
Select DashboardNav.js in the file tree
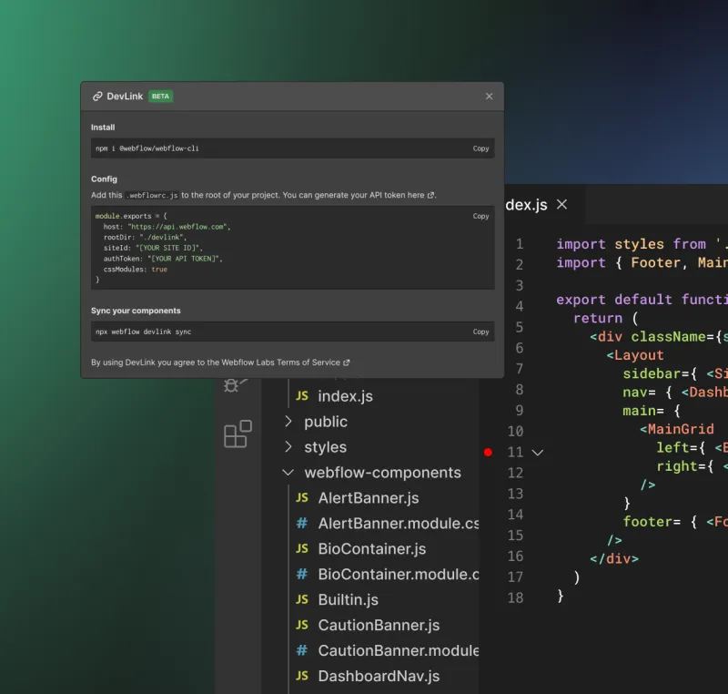pos(378,676)
